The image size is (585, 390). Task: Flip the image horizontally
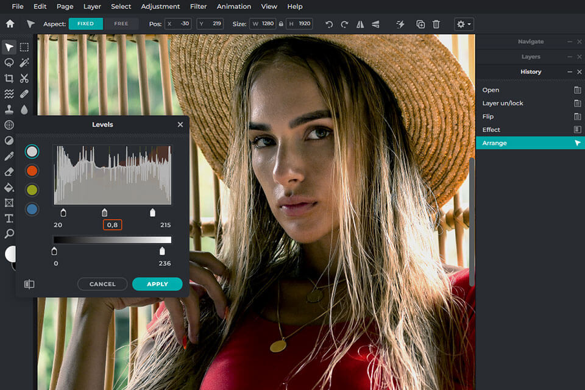coord(360,24)
